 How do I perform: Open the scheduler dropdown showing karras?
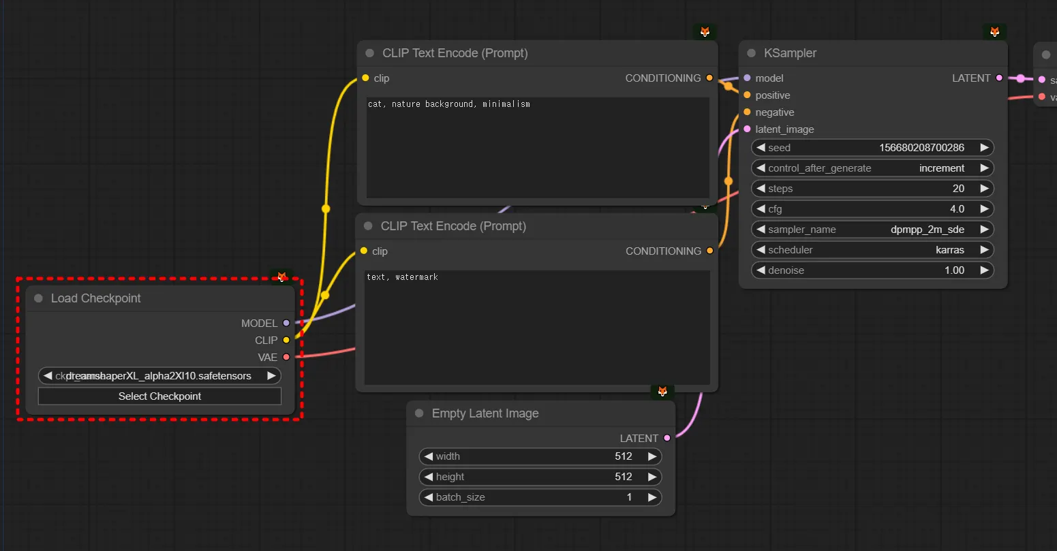872,250
